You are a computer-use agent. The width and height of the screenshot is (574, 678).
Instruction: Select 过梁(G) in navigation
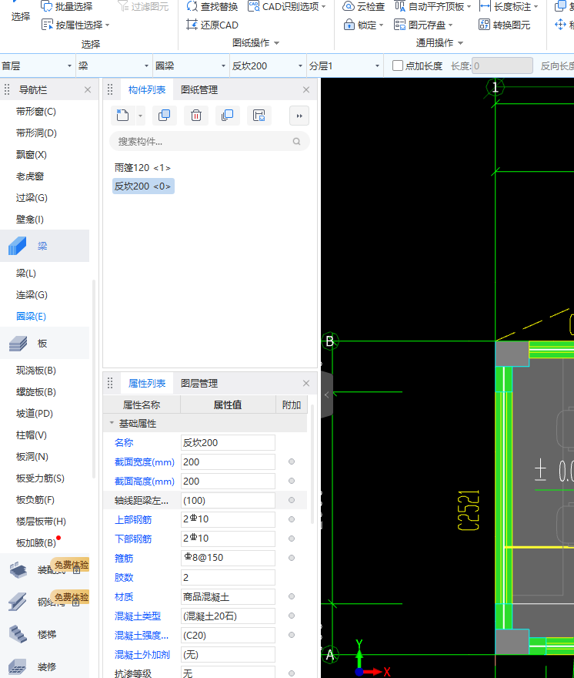[32, 197]
